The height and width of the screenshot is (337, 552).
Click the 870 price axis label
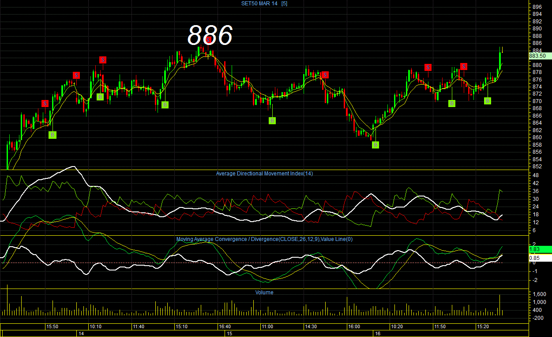click(x=537, y=101)
